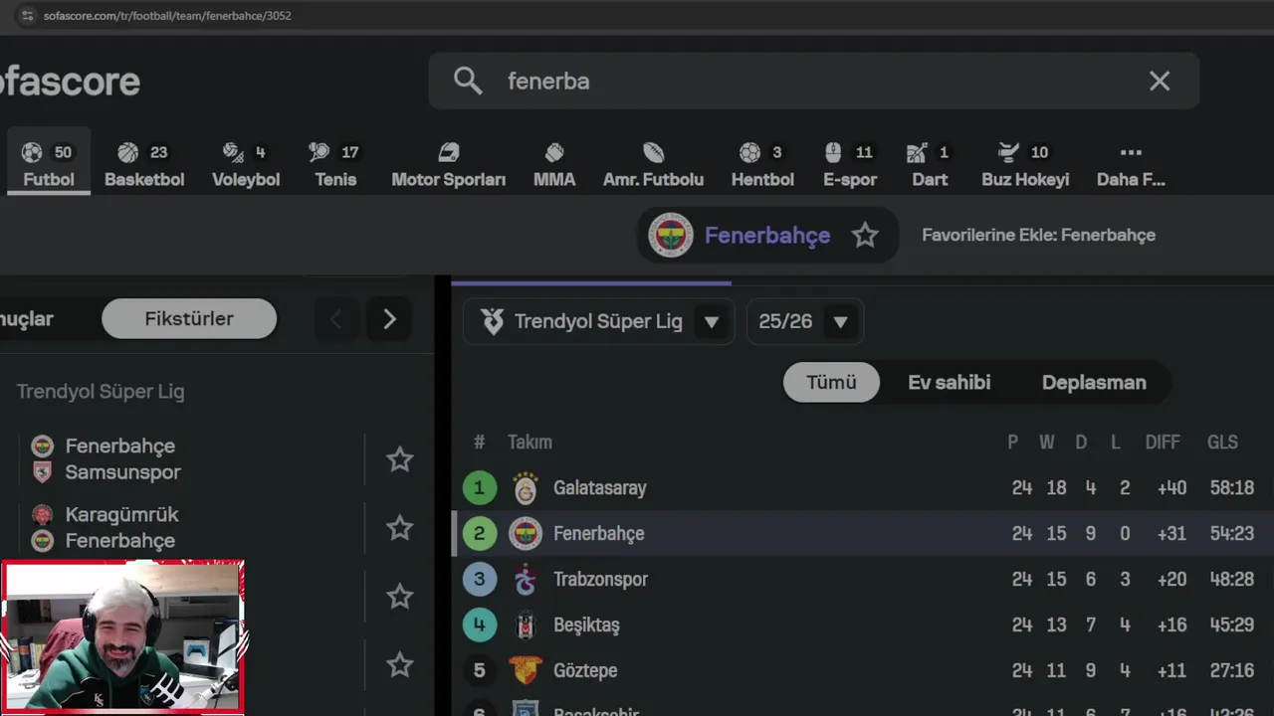Viewport: 1274px width, 716px height.
Task: Open Fenerbahçe row in the standings
Action: click(x=862, y=534)
